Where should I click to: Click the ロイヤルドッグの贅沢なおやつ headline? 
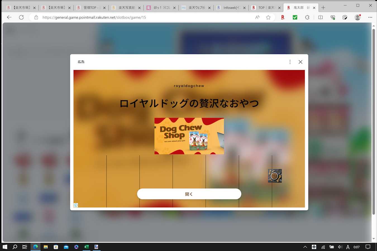[x=189, y=103]
